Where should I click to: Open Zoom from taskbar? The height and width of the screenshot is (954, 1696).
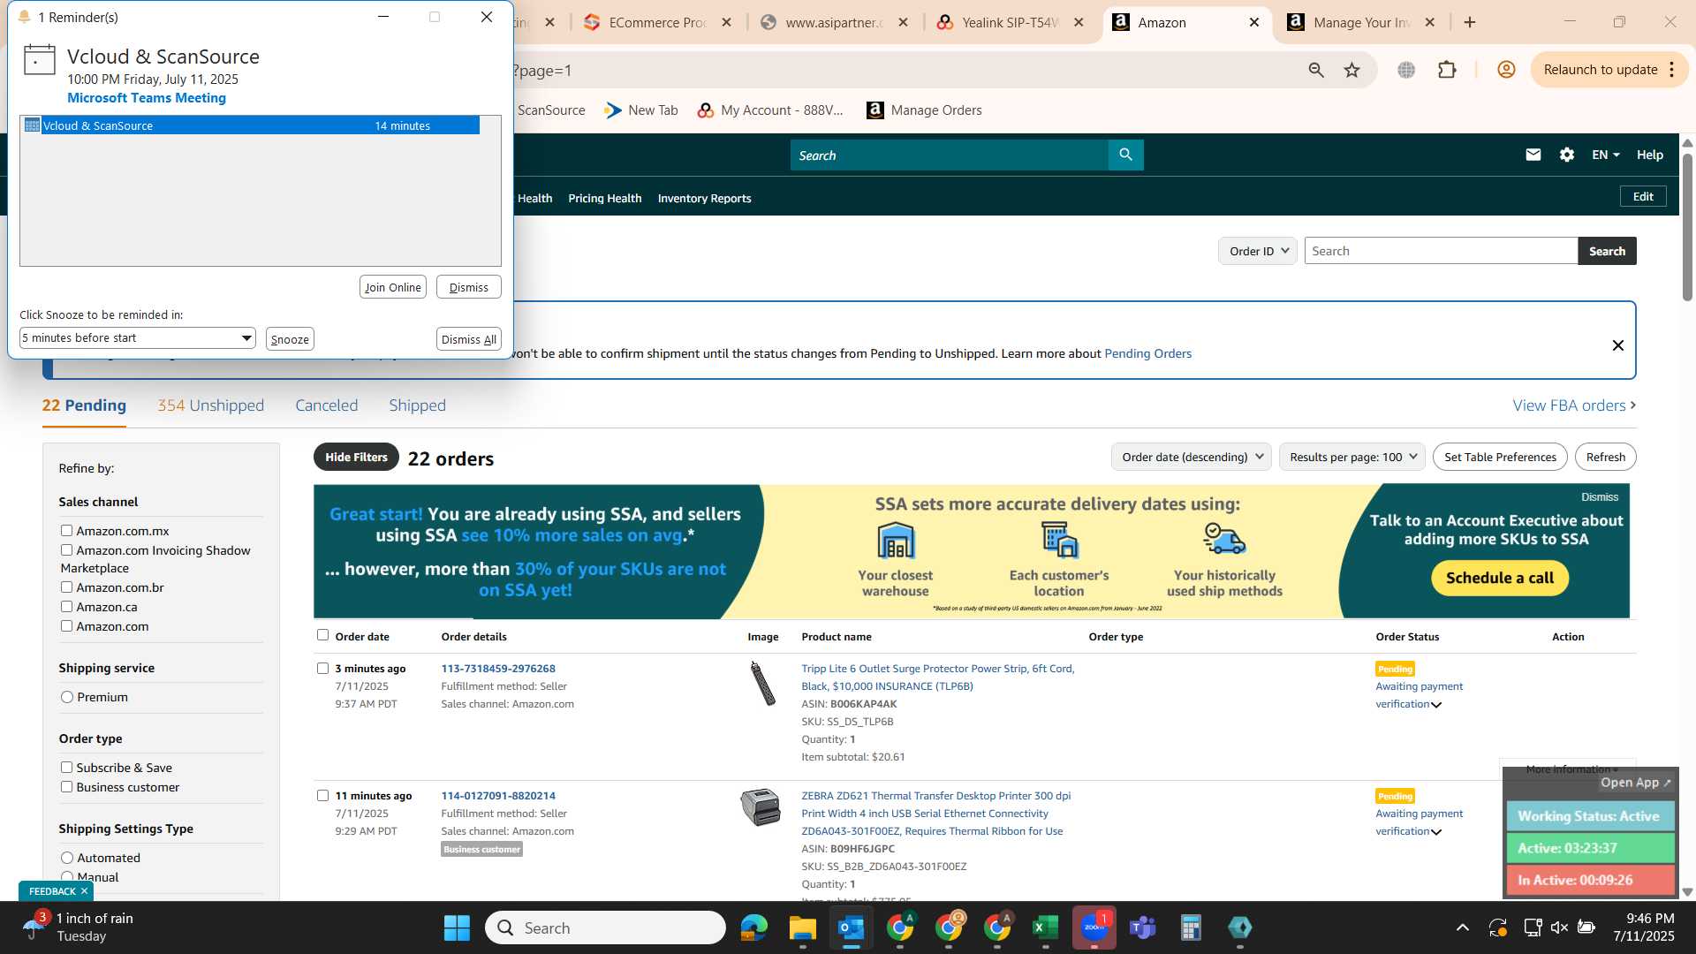(1094, 927)
